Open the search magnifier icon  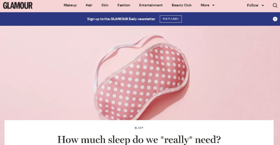tap(275, 5)
